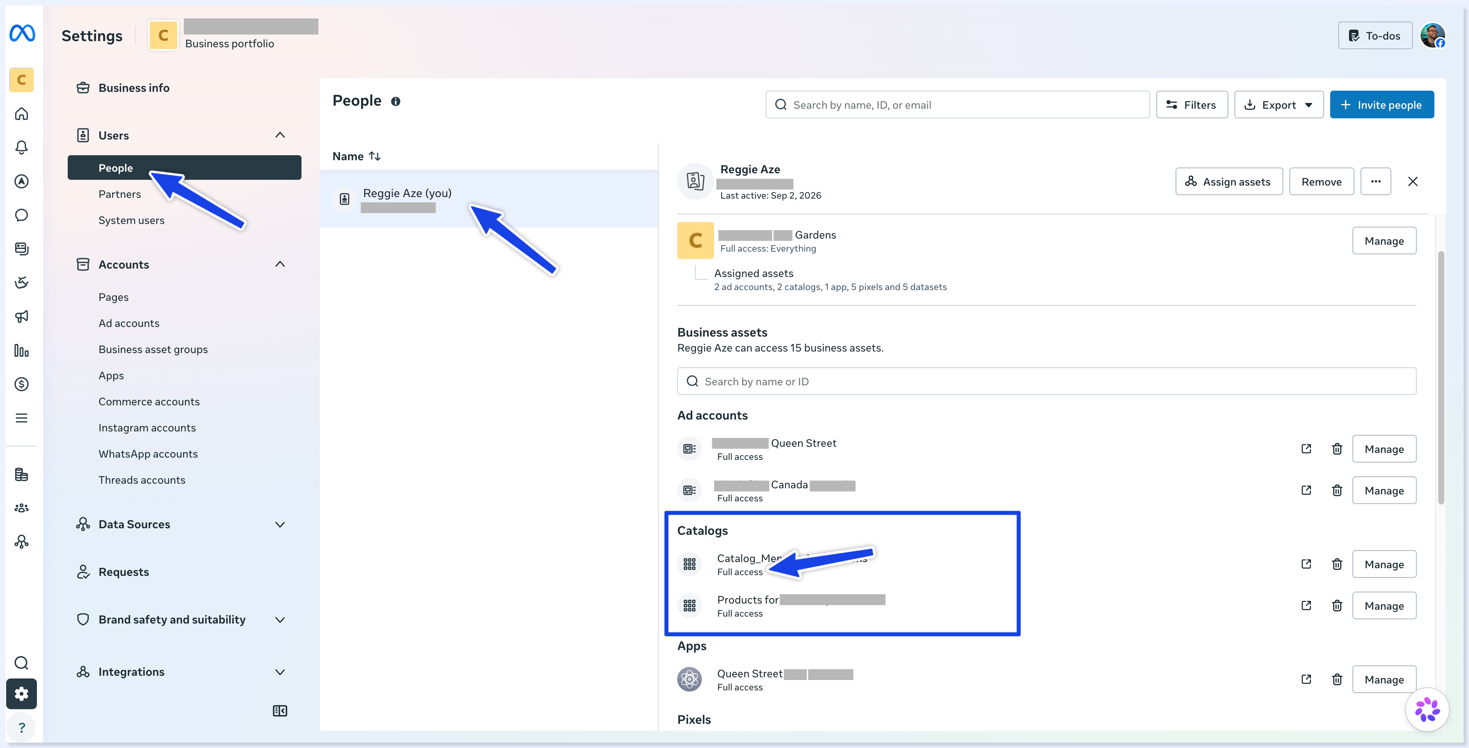Open Ad accounts under Accounts
This screenshot has width=1469, height=748.
[x=129, y=323]
